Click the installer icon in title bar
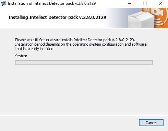 (3, 3)
